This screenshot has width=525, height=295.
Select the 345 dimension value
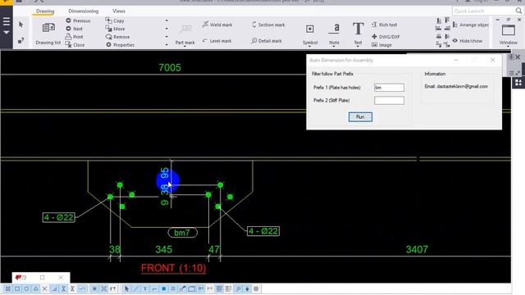coord(164,249)
